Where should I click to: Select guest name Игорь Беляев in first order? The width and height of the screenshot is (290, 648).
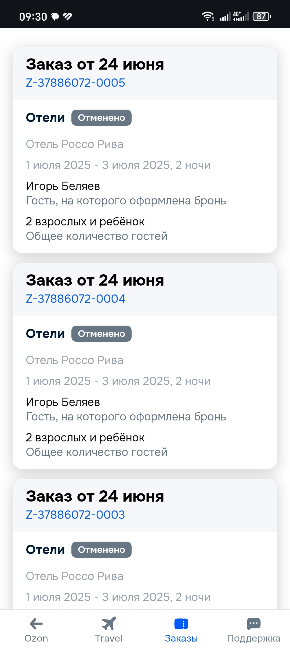[x=63, y=186]
